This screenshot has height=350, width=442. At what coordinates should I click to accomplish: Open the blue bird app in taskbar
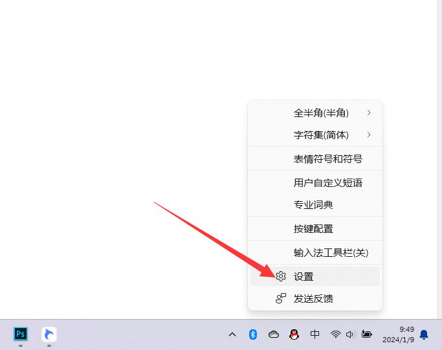point(49,334)
